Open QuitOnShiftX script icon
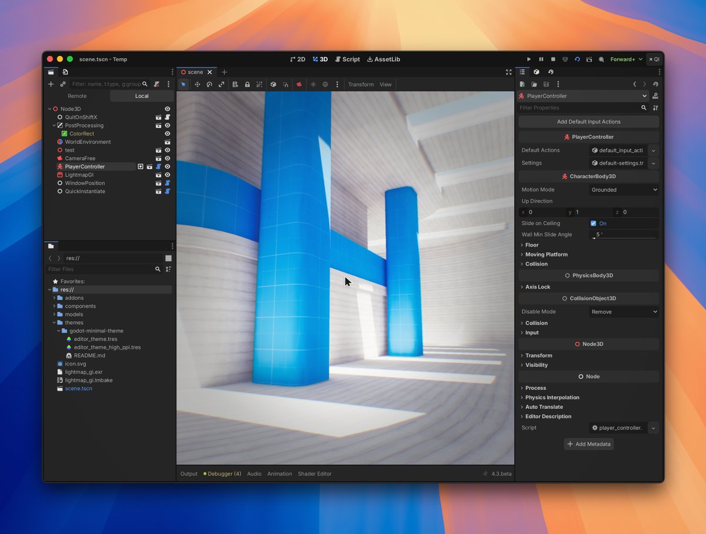Viewport: 706px width, 534px height. click(x=167, y=117)
